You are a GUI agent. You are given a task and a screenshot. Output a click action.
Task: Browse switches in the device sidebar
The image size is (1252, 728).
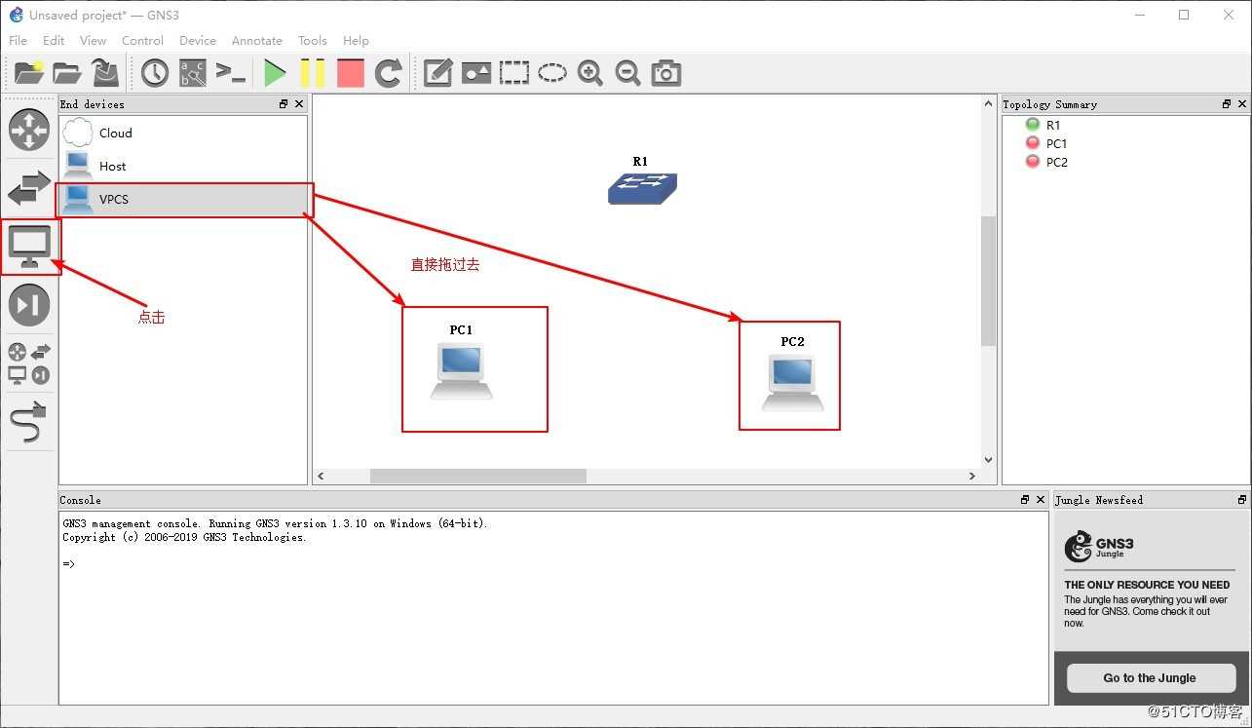[29, 188]
